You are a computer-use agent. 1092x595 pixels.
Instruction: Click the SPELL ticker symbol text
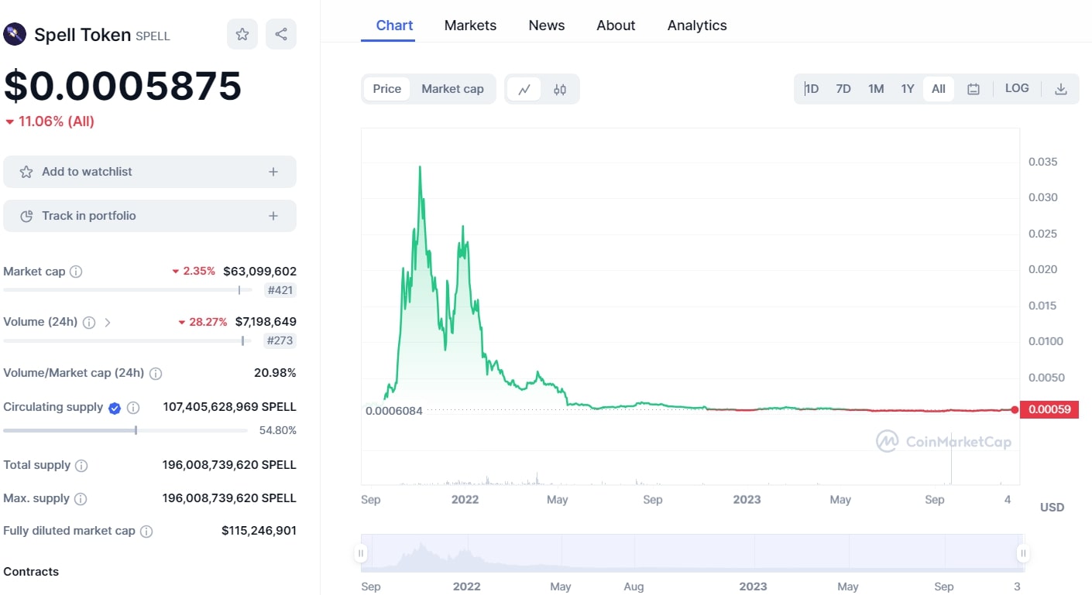153,36
